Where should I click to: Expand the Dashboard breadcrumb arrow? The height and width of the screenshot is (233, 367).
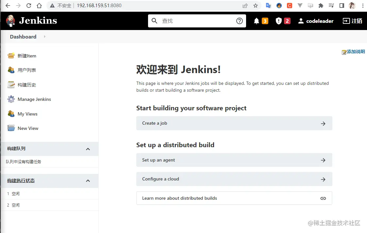pyautogui.click(x=45, y=37)
